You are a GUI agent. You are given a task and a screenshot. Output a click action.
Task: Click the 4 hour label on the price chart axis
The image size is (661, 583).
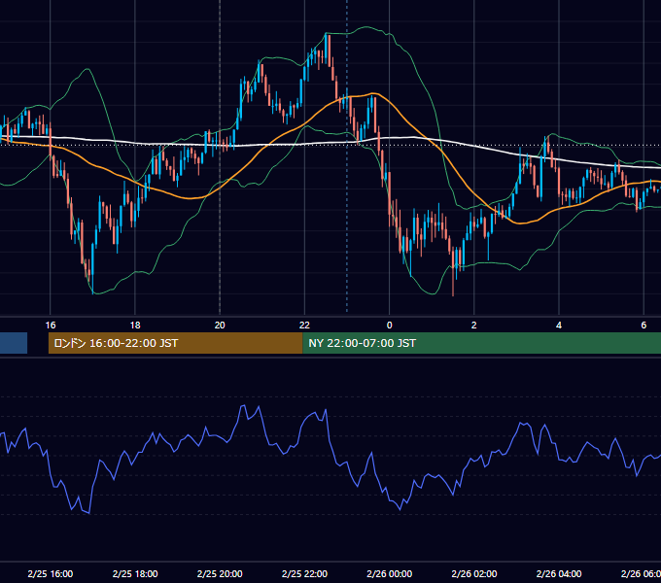tap(559, 326)
